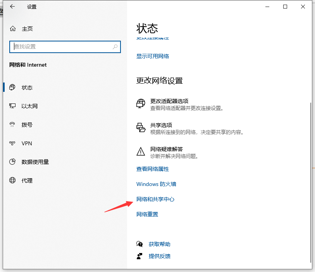Select the 拨号 dial-up icon

[13, 125]
